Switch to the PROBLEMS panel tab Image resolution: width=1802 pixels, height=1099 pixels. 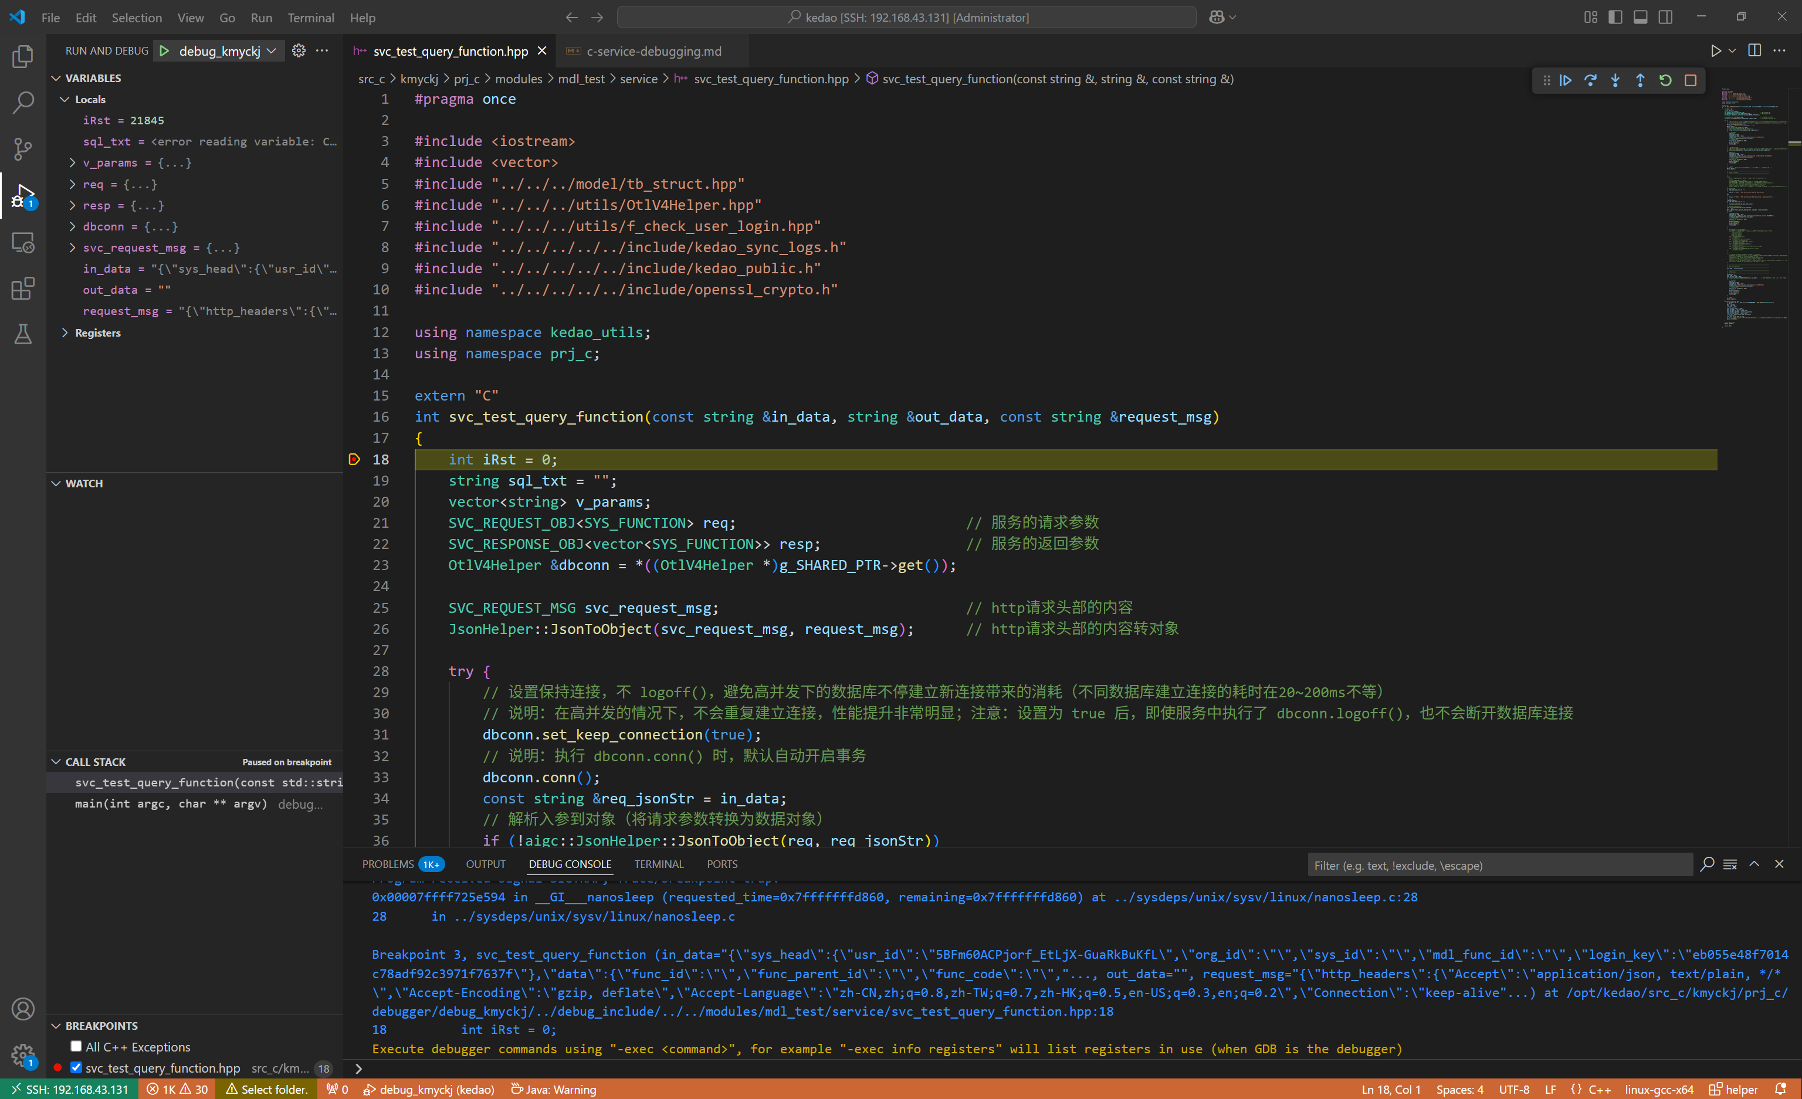pyautogui.click(x=402, y=864)
